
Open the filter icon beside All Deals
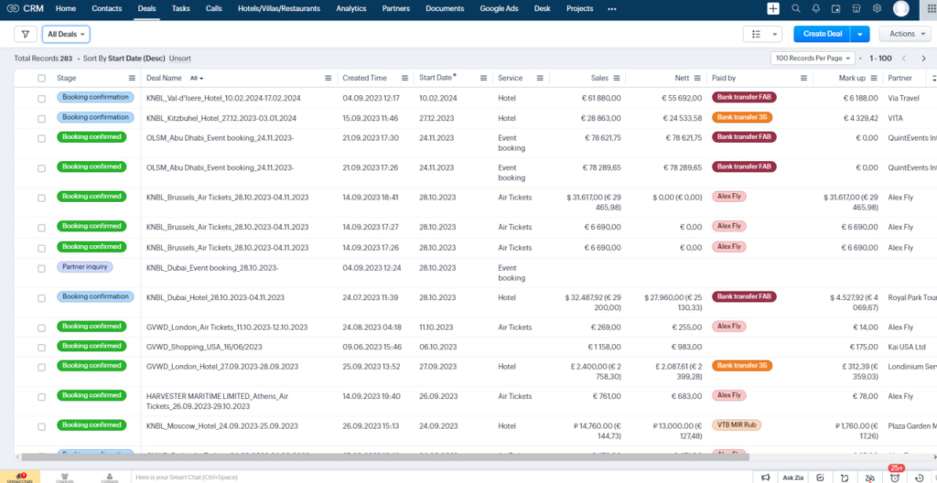point(26,34)
